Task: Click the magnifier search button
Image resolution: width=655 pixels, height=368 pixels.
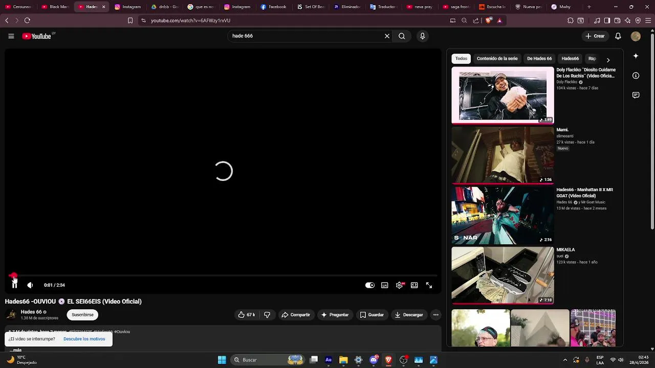Action: pyautogui.click(x=402, y=36)
